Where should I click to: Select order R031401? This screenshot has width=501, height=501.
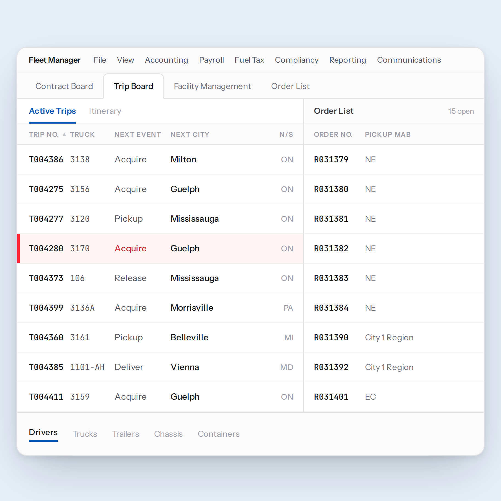(394, 397)
